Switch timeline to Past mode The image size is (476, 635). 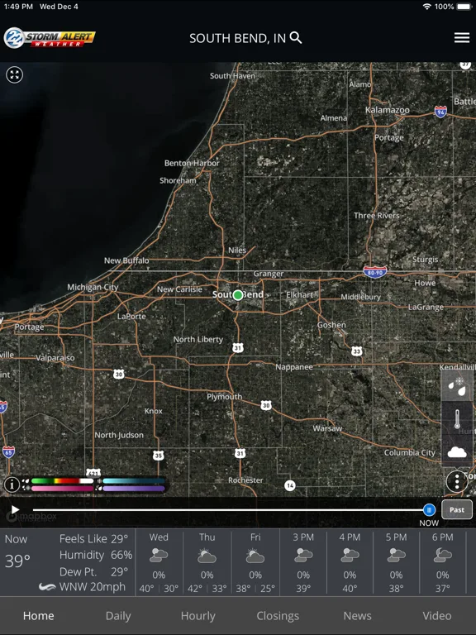(x=456, y=509)
